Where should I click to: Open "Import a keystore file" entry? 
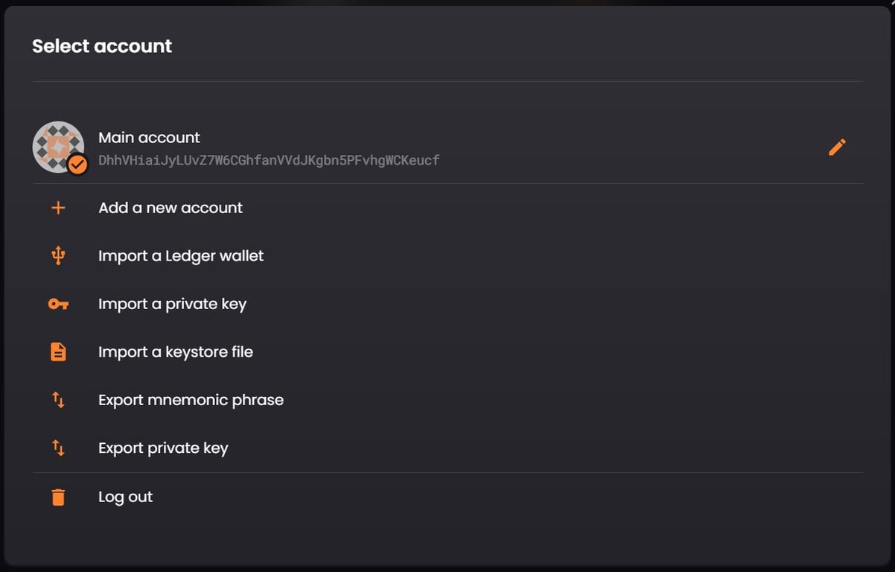176,352
